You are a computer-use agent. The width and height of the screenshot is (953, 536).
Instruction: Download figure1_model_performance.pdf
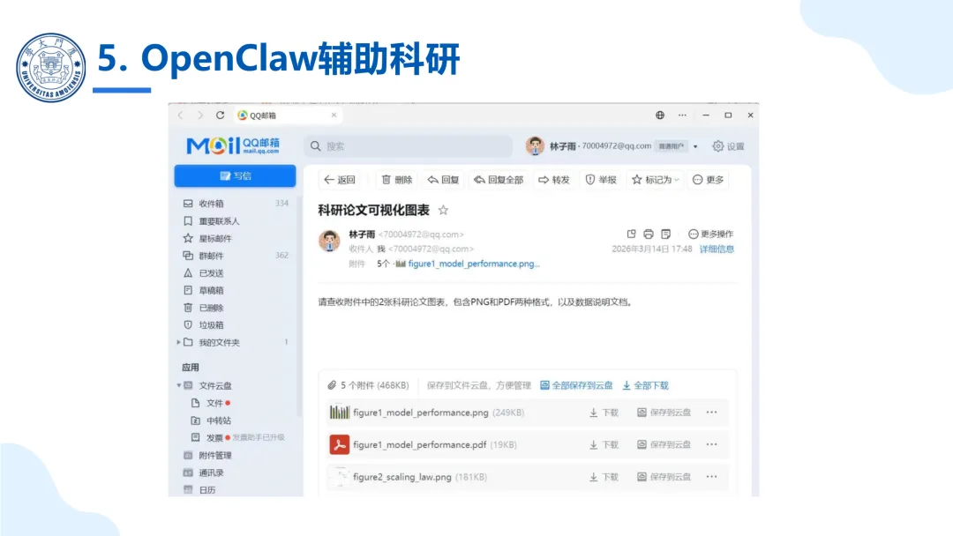604,445
